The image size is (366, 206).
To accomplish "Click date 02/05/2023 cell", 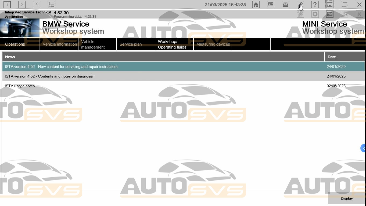I will tap(336, 86).
